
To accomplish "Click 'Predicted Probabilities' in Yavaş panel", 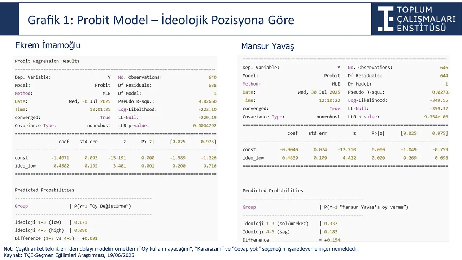I will click(x=273, y=191).
